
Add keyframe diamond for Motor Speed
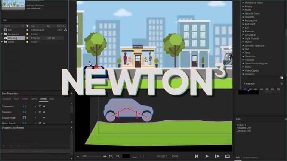(44, 123)
